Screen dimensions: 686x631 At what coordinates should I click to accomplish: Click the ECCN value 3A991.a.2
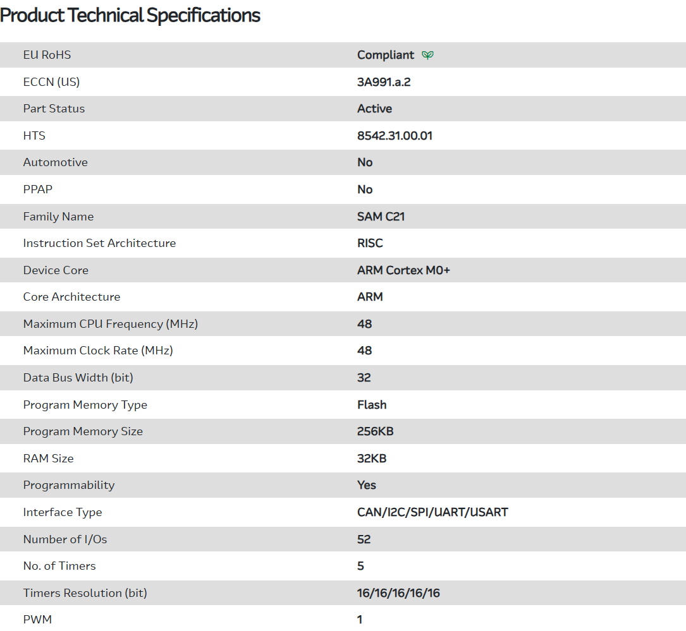point(384,82)
